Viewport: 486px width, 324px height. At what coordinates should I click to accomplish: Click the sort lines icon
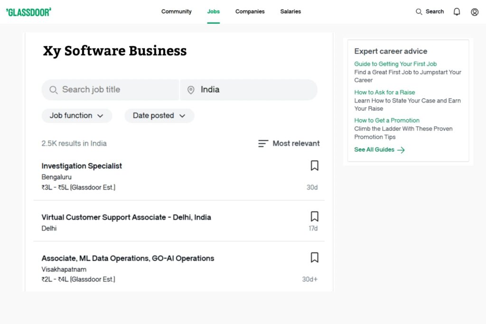pyautogui.click(x=263, y=143)
